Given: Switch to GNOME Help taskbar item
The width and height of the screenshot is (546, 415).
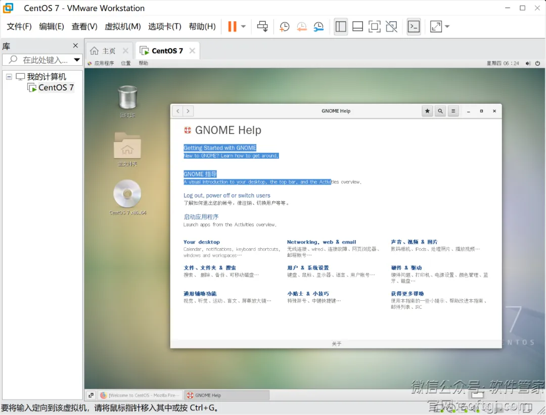Looking at the screenshot, I should pyautogui.click(x=226, y=395).
